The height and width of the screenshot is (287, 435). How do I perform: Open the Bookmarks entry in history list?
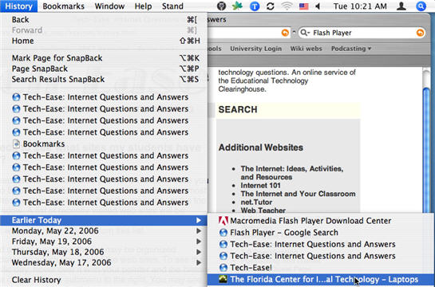104,143
